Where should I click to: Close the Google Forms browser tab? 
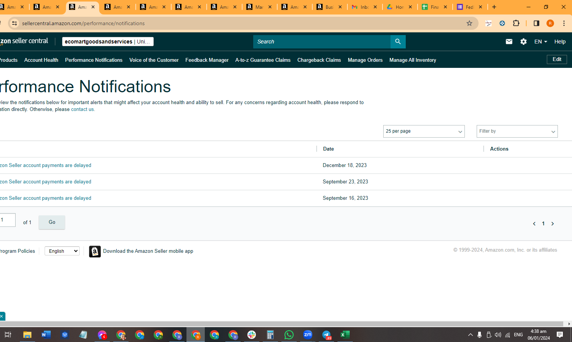pos(480,7)
